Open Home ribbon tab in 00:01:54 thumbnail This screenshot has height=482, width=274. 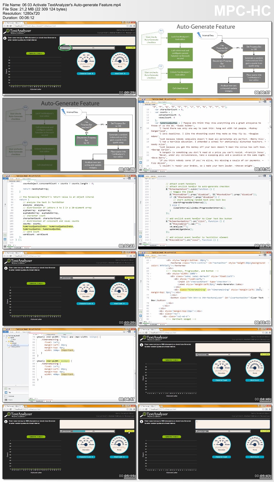point(147,102)
